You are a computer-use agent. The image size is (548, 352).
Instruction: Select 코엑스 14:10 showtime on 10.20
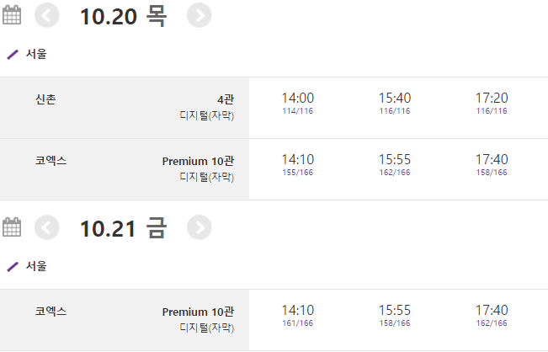click(x=298, y=163)
